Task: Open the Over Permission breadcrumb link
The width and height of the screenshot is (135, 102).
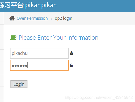Action: pos(32,18)
